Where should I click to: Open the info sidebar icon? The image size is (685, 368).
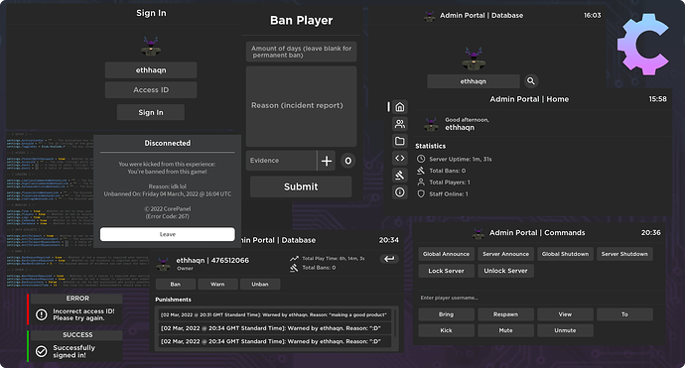click(x=400, y=192)
